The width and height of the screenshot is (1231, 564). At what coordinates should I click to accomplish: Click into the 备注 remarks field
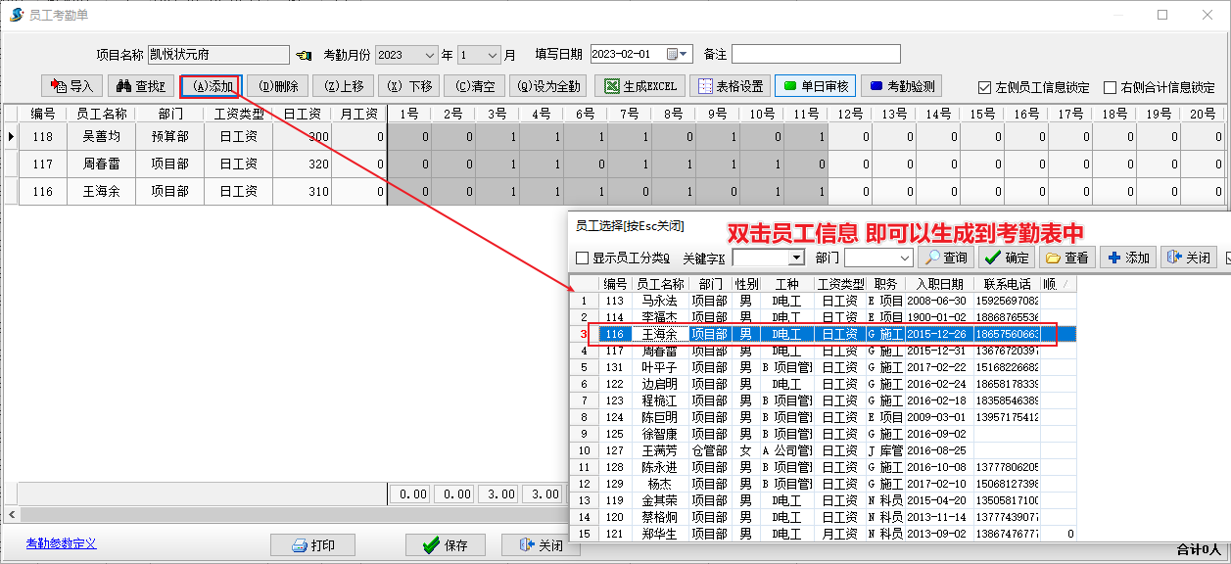click(x=815, y=54)
